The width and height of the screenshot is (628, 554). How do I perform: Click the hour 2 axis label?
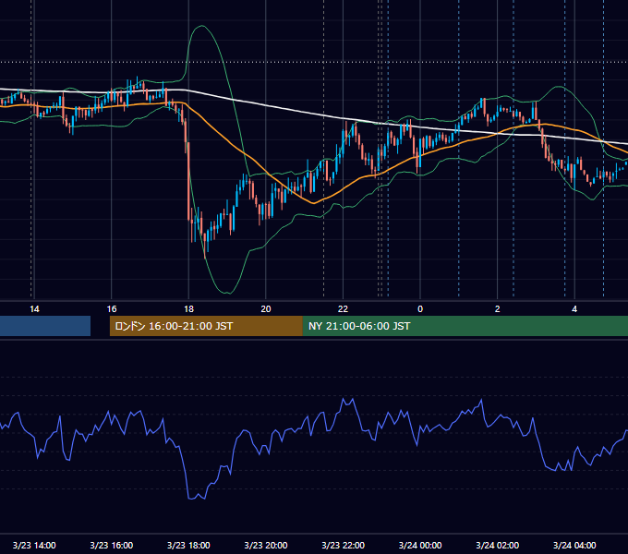coord(498,309)
